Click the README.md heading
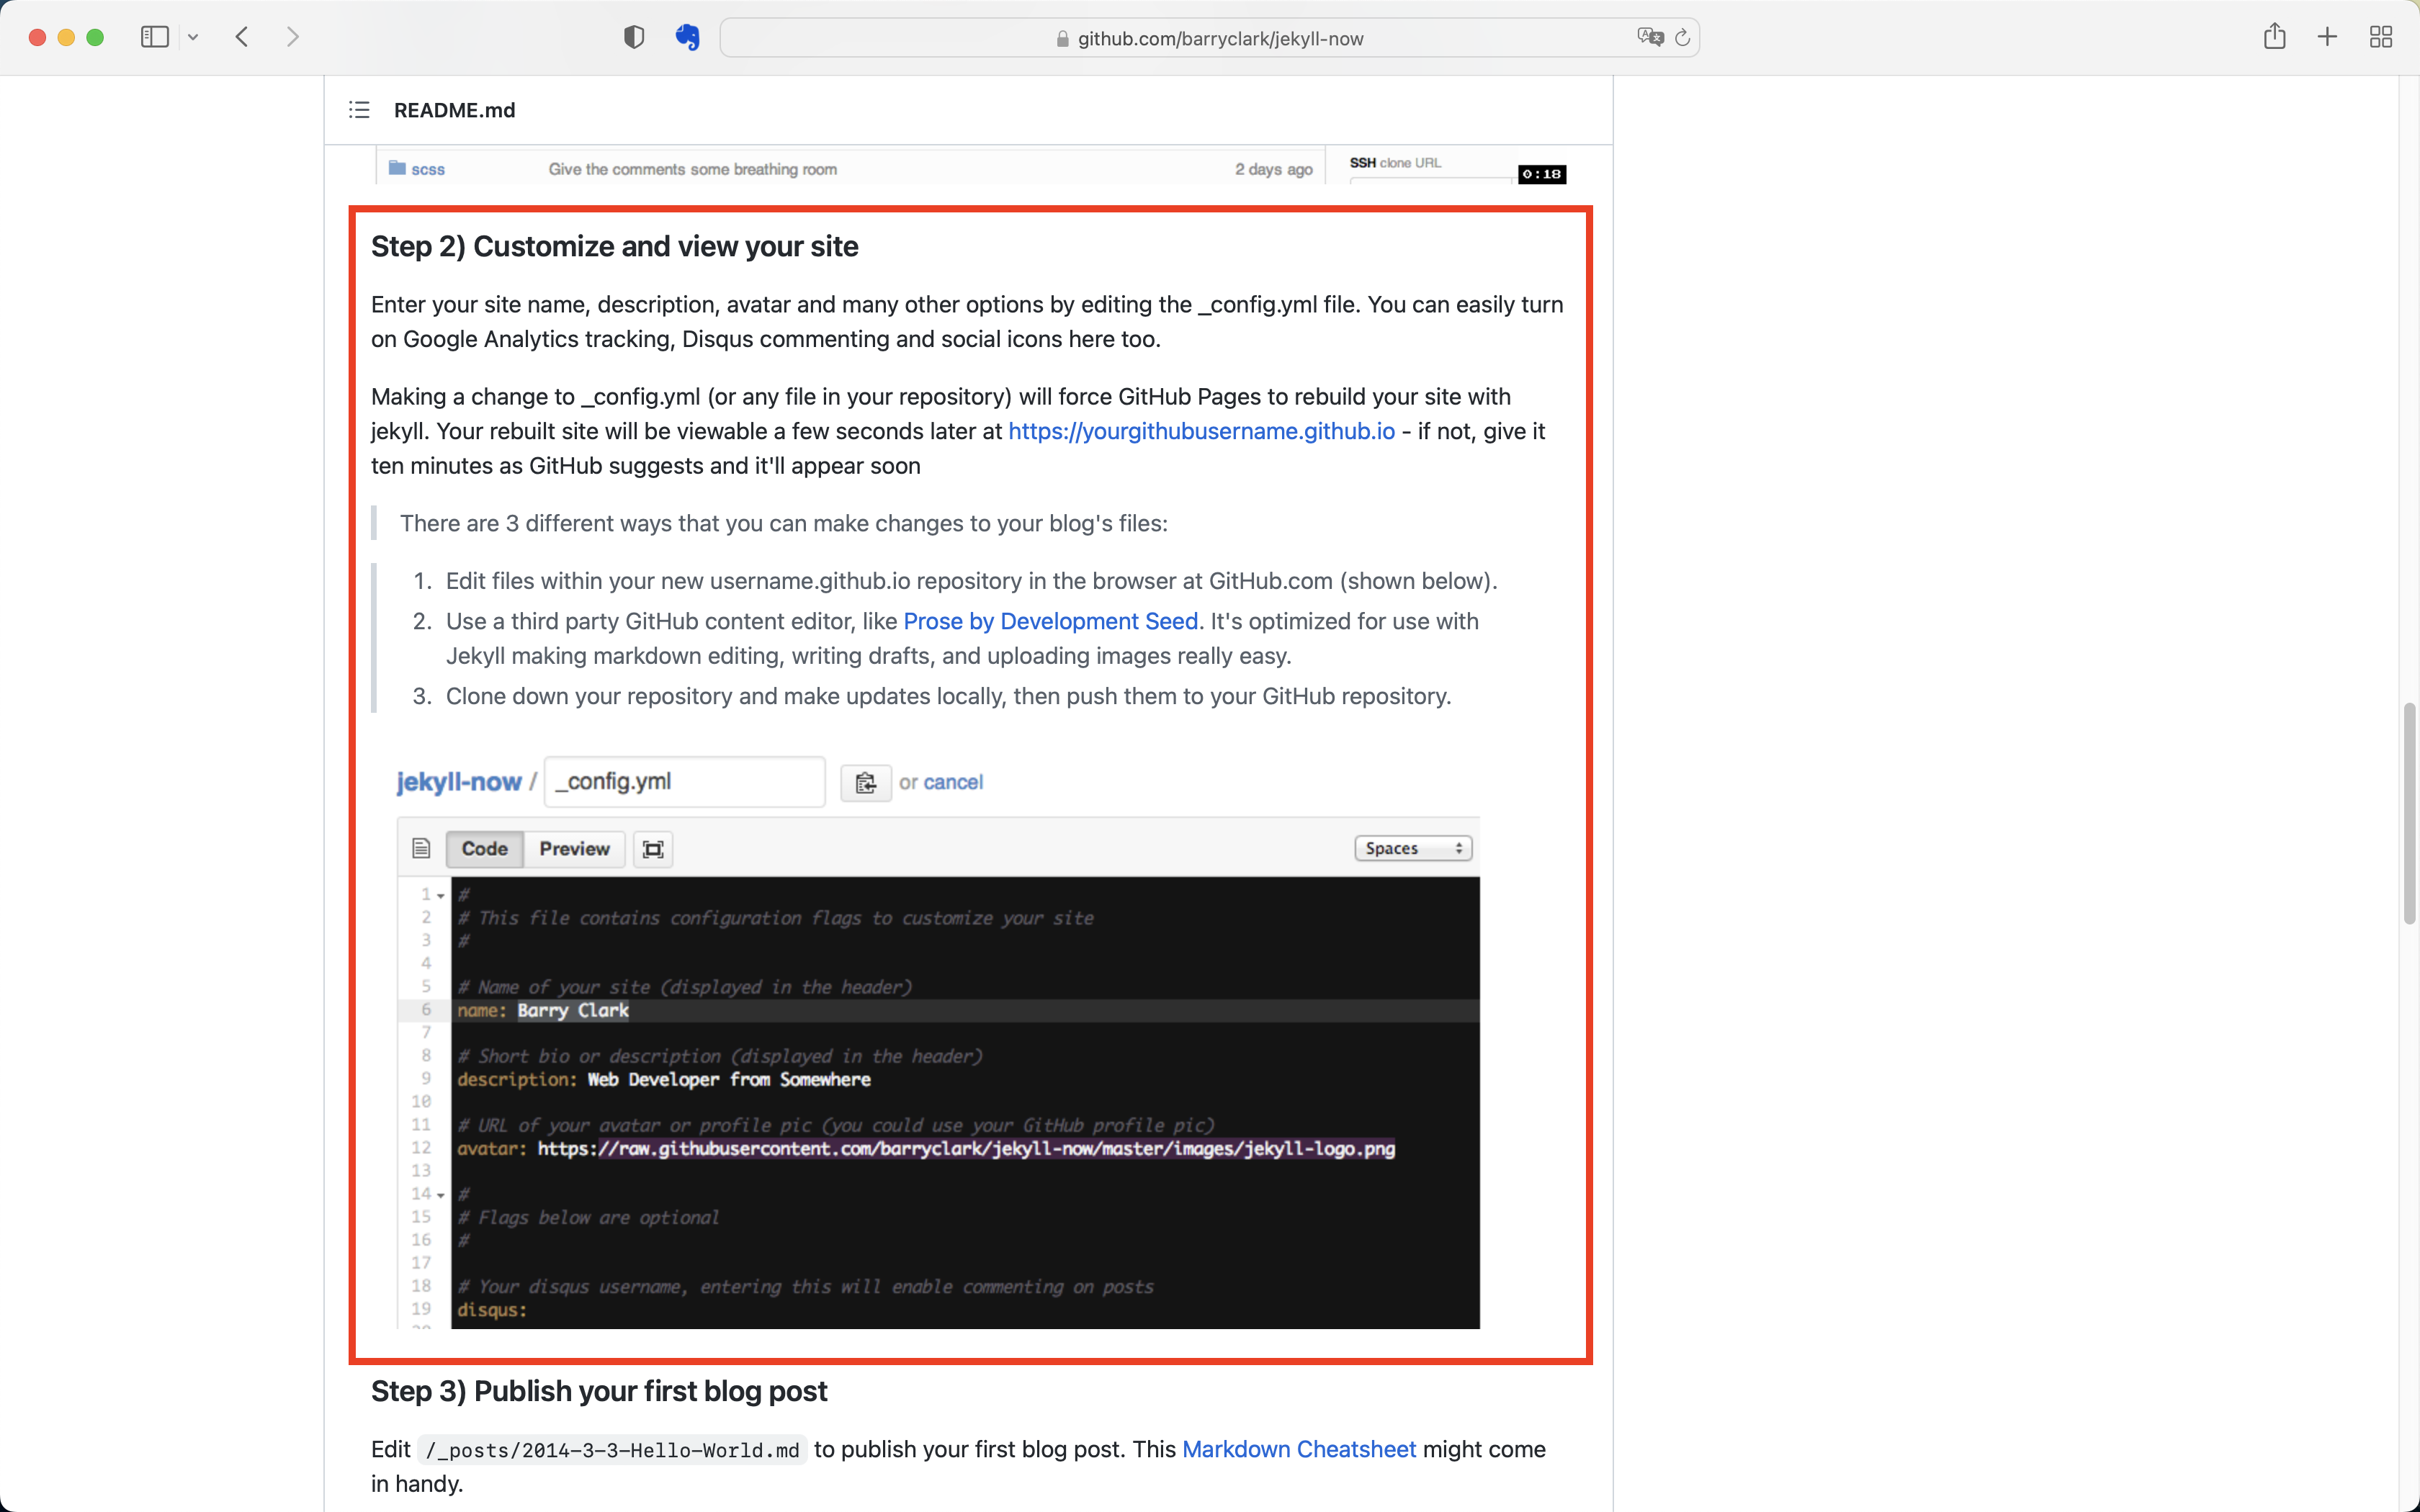Viewport: 2420px width, 1512px height. [455, 110]
